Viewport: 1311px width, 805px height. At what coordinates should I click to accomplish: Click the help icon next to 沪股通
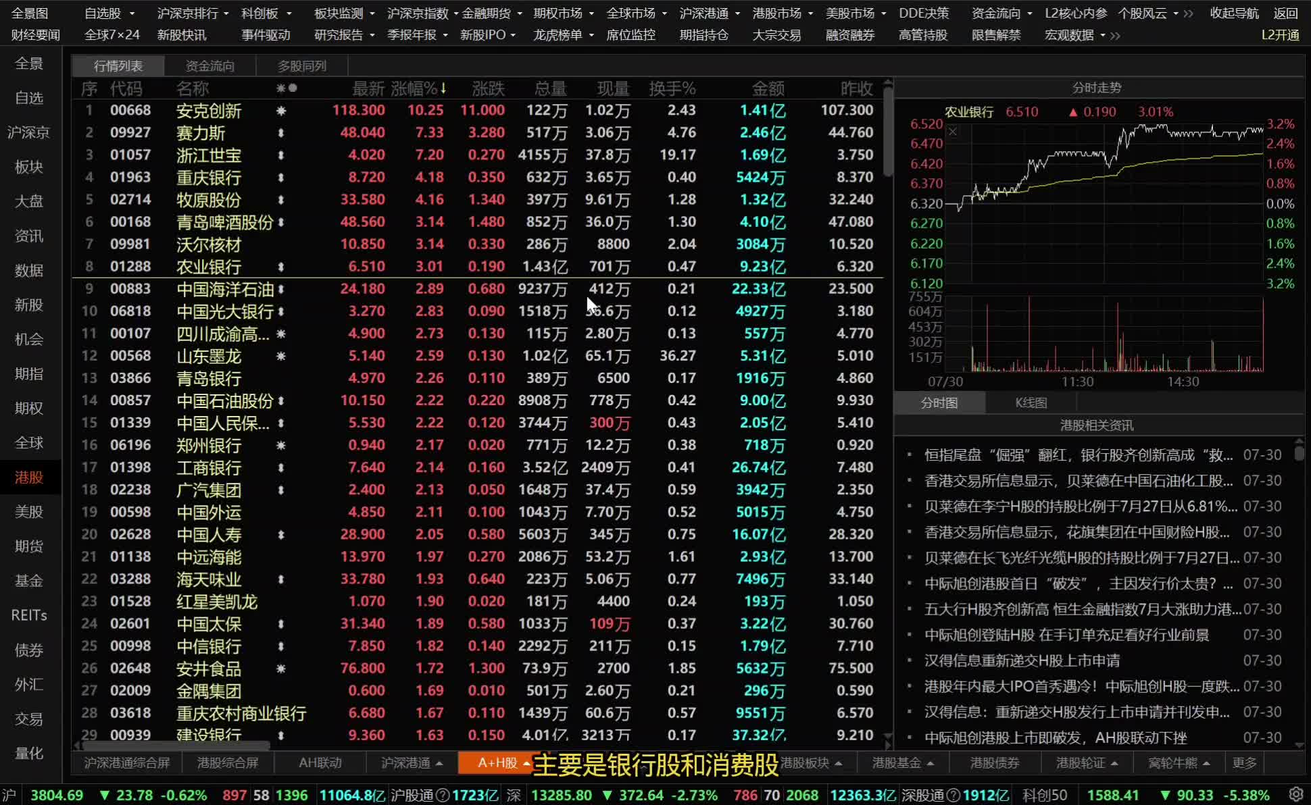[443, 795]
